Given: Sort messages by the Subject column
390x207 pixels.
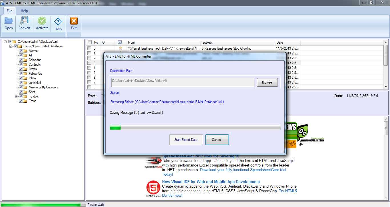Looking at the screenshot, I should (238, 42).
